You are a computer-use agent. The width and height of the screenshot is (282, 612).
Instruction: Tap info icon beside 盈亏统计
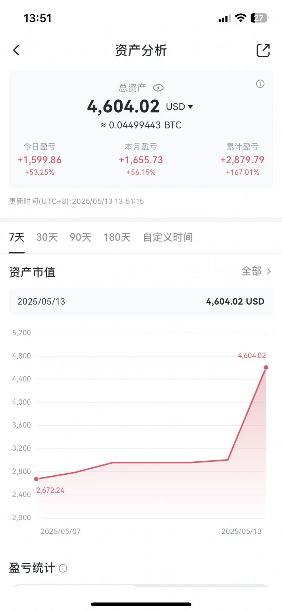63,568
